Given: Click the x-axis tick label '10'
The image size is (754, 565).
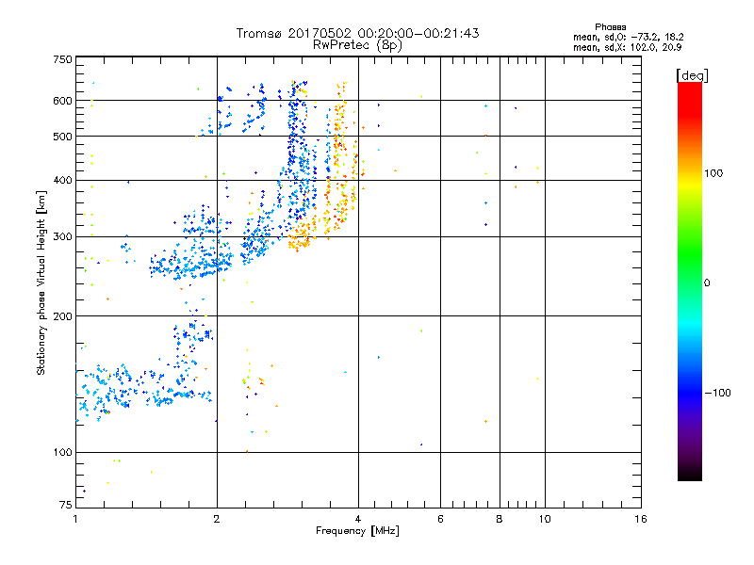Looking at the screenshot, I should point(545,519).
